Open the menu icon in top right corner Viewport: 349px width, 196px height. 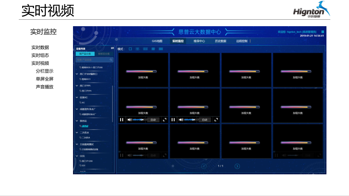(x=323, y=32)
